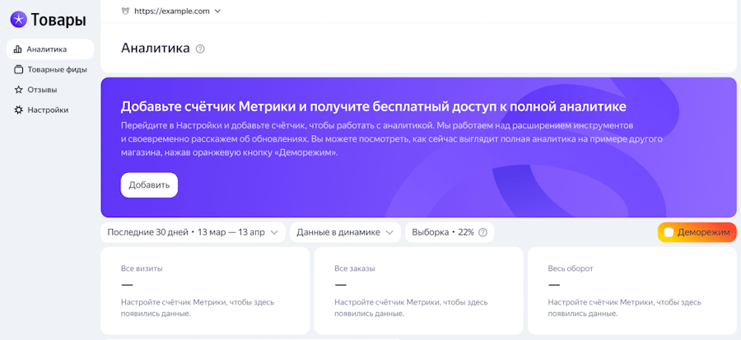This screenshot has height=340, width=741.
Task: Select the Все заказы card
Action: [418, 290]
